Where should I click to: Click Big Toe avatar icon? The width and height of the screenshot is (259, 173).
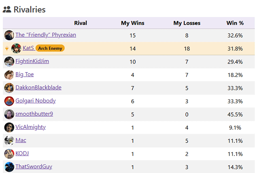(9, 75)
